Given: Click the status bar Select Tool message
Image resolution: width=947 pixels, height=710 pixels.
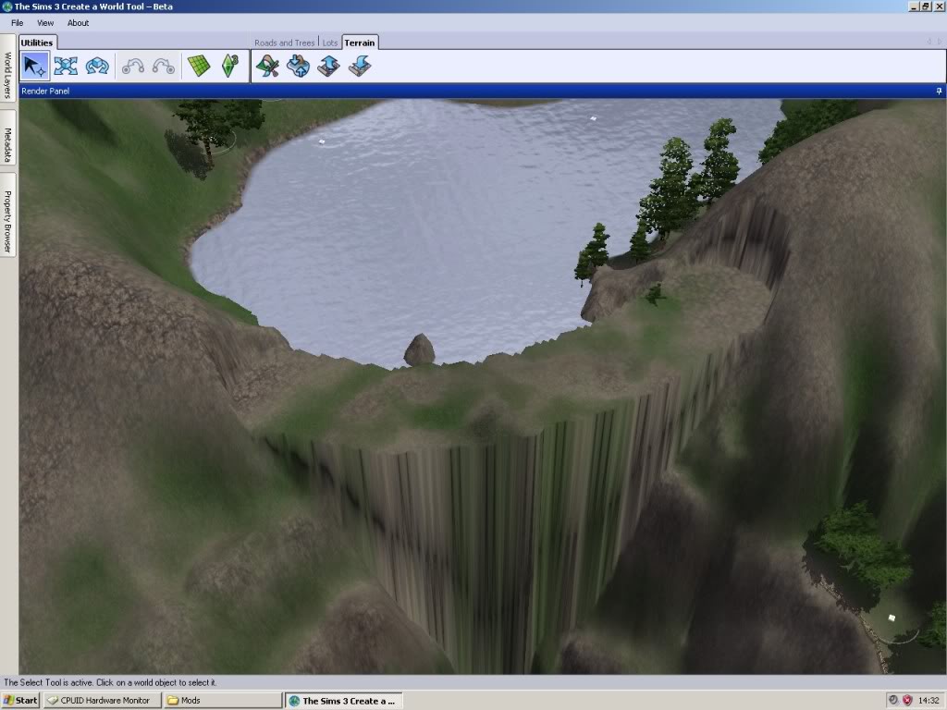Looking at the screenshot, I should 110,683.
